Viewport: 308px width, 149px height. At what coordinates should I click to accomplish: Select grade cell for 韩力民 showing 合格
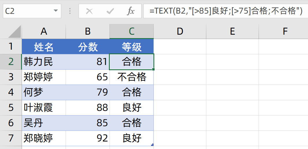131,62
